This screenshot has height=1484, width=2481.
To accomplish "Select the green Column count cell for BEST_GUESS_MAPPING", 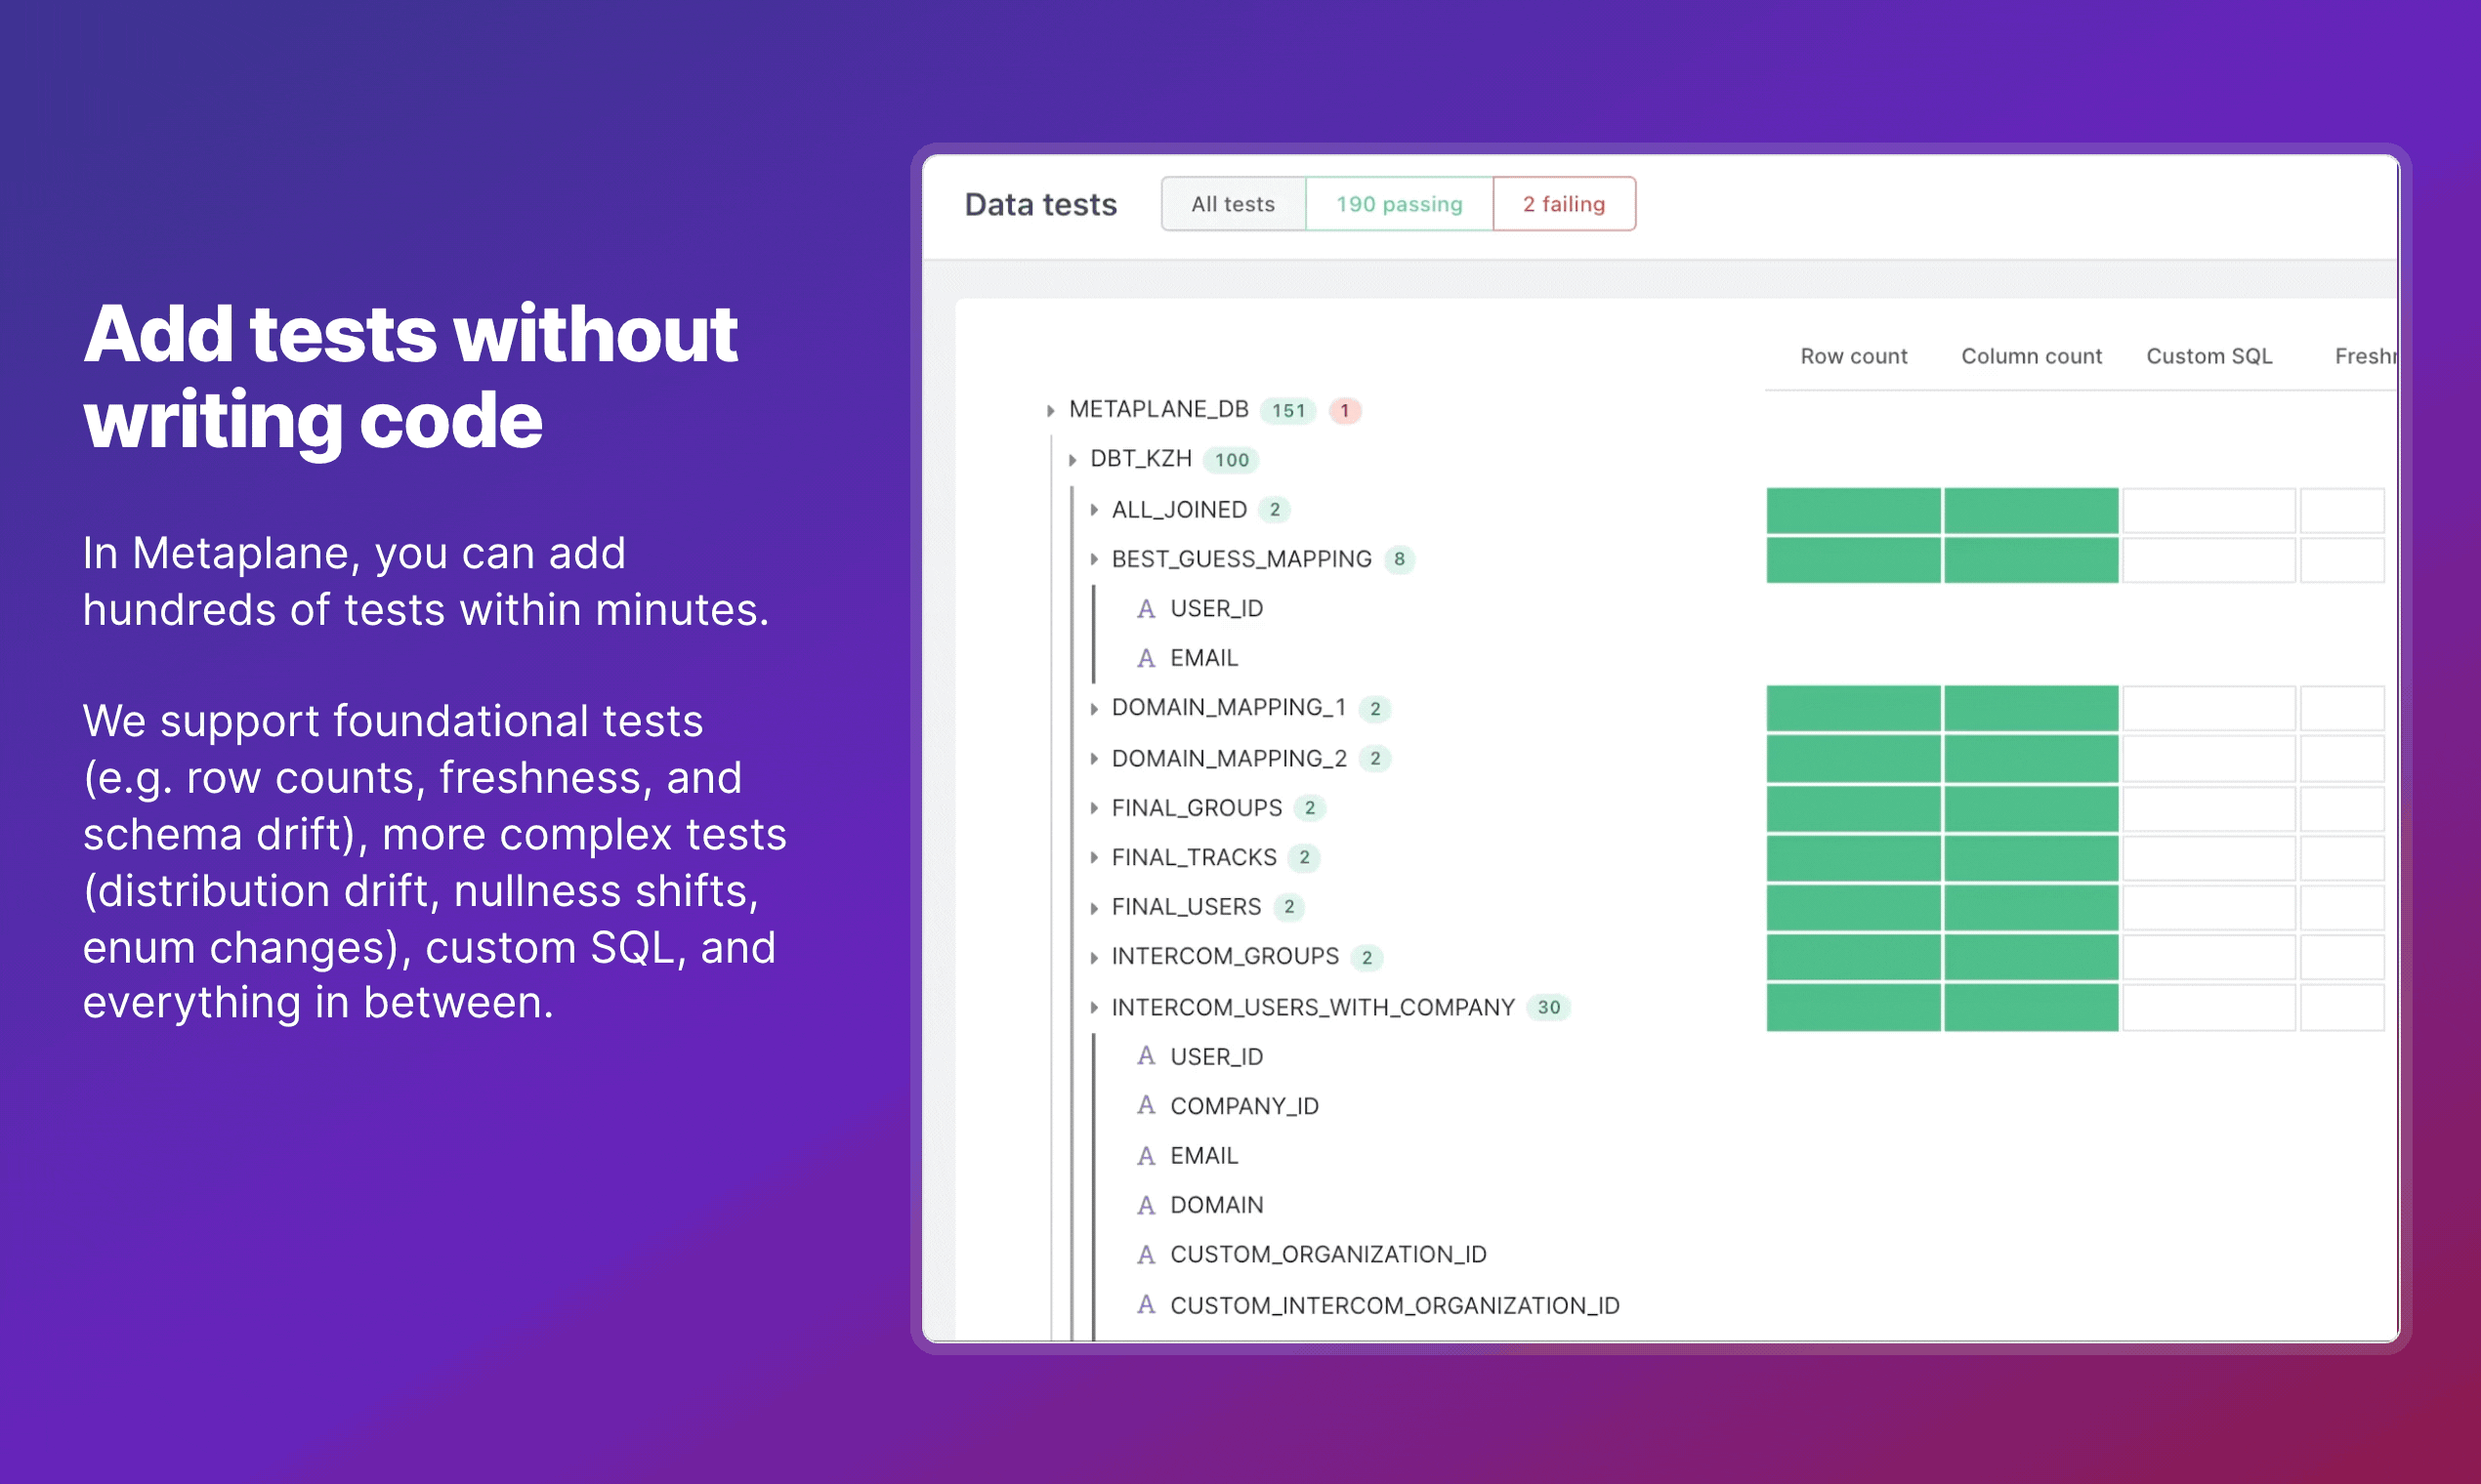I will (x=2032, y=560).
